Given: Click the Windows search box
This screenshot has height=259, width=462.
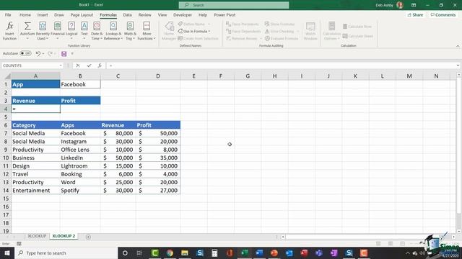Looking at the screenshot, I should click(66, 253).
